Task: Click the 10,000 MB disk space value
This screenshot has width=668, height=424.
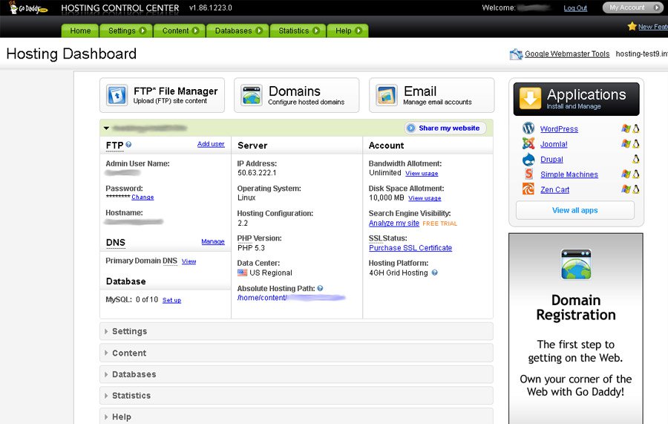Action: (x=387, y=198)
